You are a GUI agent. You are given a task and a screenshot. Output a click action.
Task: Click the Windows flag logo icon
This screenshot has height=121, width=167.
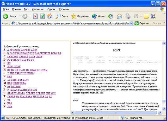pos(162,9)
